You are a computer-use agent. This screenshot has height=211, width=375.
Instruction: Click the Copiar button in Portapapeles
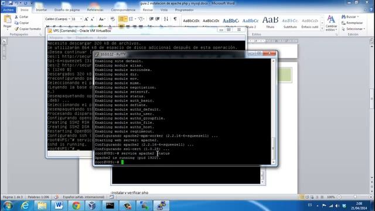click(x=22, y=23)
